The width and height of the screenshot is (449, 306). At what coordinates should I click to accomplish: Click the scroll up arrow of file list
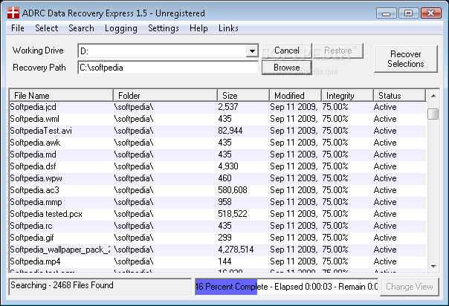tap(433, 96)
